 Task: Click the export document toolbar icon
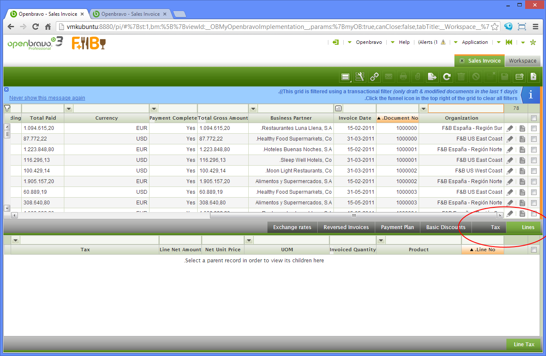pos(432,77)
